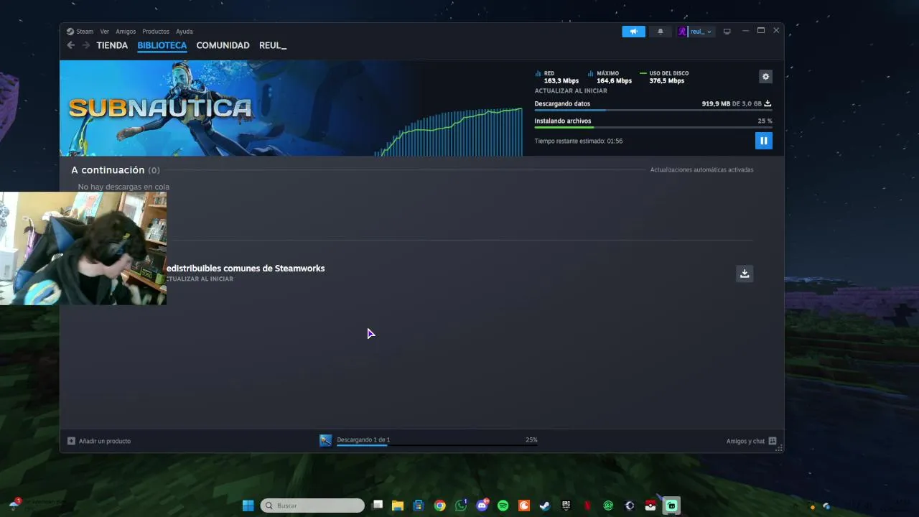The width and height of the screenshot is (919, 517).
Task: Open the Ver menu
Action: pyautogui.click(x=105, y=32)
